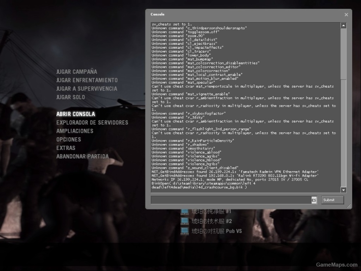Viewport: 361px width, 271px height.
Task: Click the 'mat_specular' console line
Action: click(x=183, y=83)
